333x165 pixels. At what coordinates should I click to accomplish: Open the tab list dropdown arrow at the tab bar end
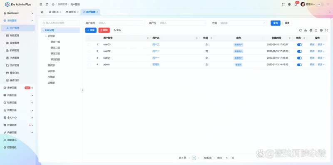(x=329, y=12)
